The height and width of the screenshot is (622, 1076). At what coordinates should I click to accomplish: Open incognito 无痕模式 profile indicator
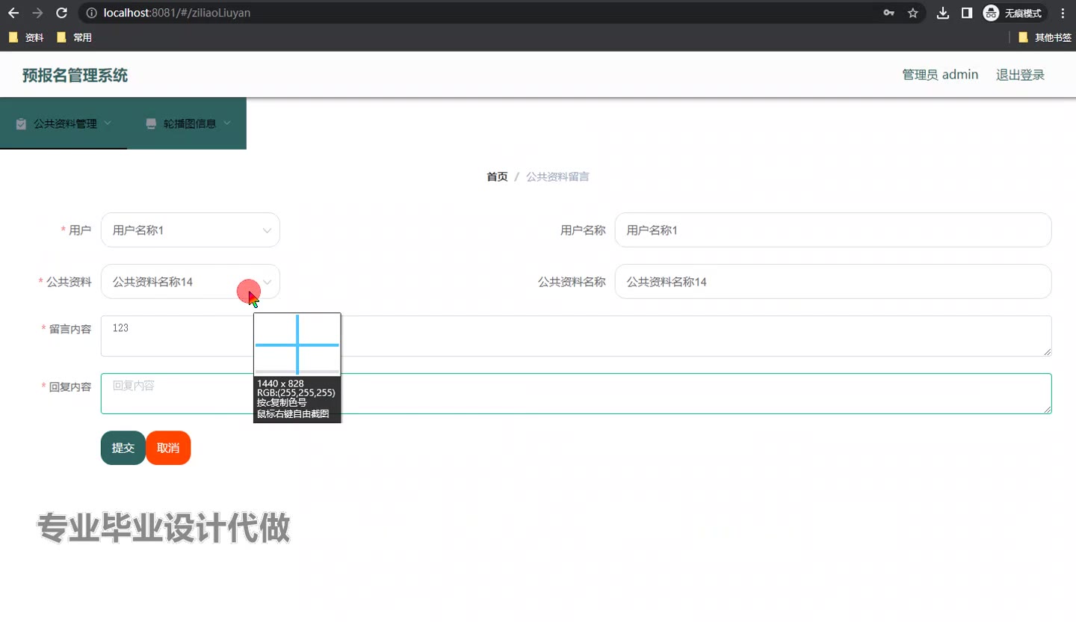pyautogui.click(x=1014, y=13)
